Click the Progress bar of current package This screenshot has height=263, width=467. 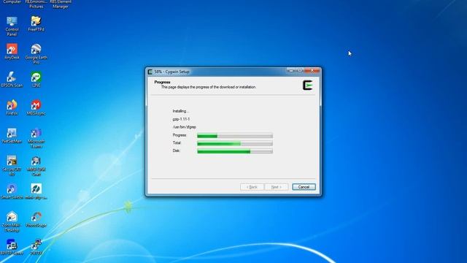click(x=235, y=136)
